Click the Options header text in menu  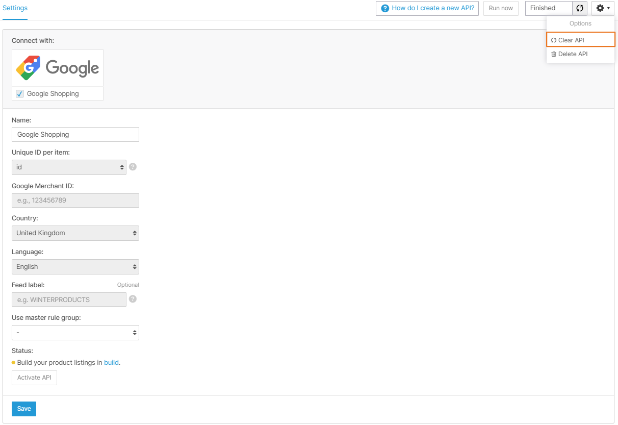[x=580, y=23]
